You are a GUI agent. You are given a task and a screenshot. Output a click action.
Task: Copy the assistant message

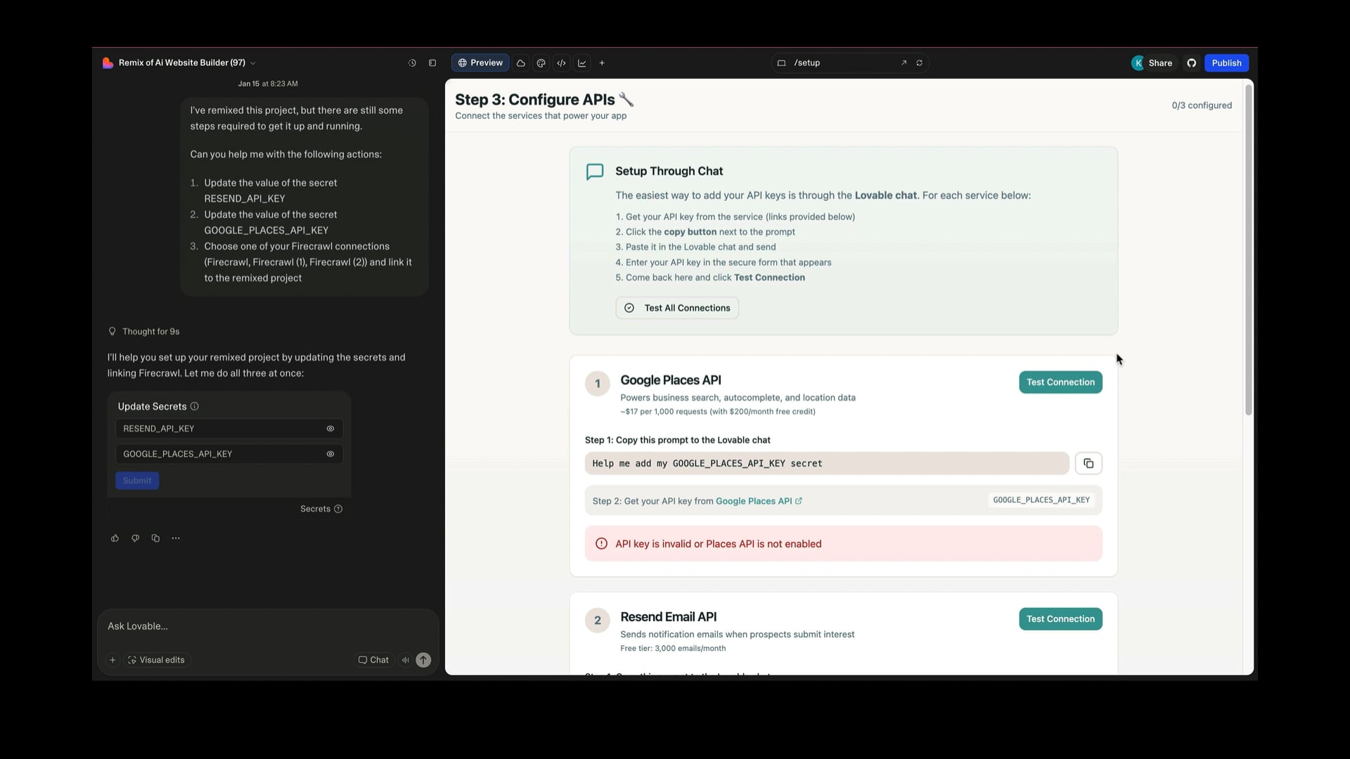coord(155,538)
